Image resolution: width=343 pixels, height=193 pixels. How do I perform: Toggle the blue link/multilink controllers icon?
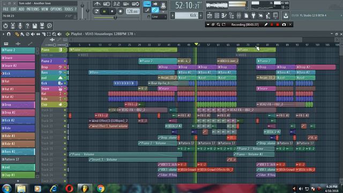pos(155,10)
